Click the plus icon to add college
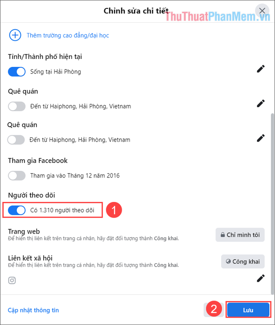Viewport: 275px width, 325px height. pyautogui.click(x=15, y=35)
